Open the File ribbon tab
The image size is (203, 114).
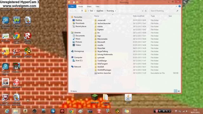click(x=72, y=6)
